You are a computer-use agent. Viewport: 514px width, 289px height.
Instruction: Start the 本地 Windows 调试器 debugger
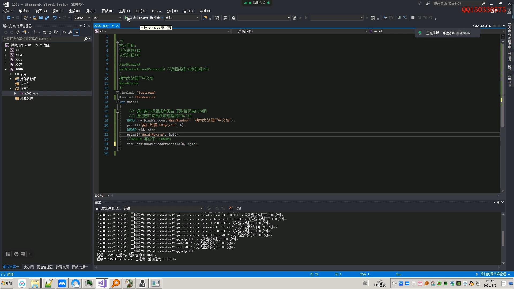click(x=143, y=18)
